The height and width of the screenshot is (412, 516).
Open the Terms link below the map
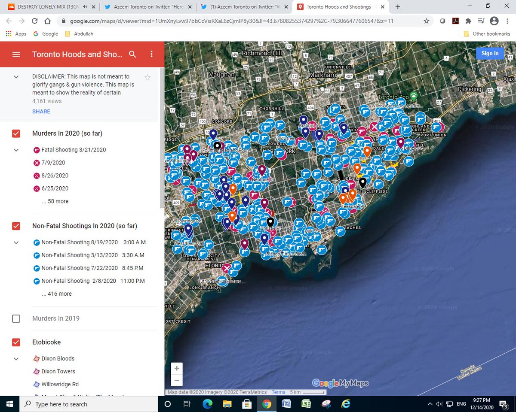[278, 392]
